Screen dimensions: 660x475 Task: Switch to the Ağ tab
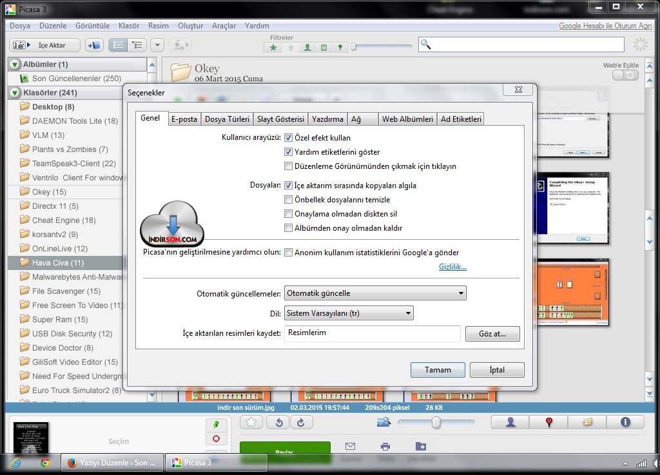363,119
